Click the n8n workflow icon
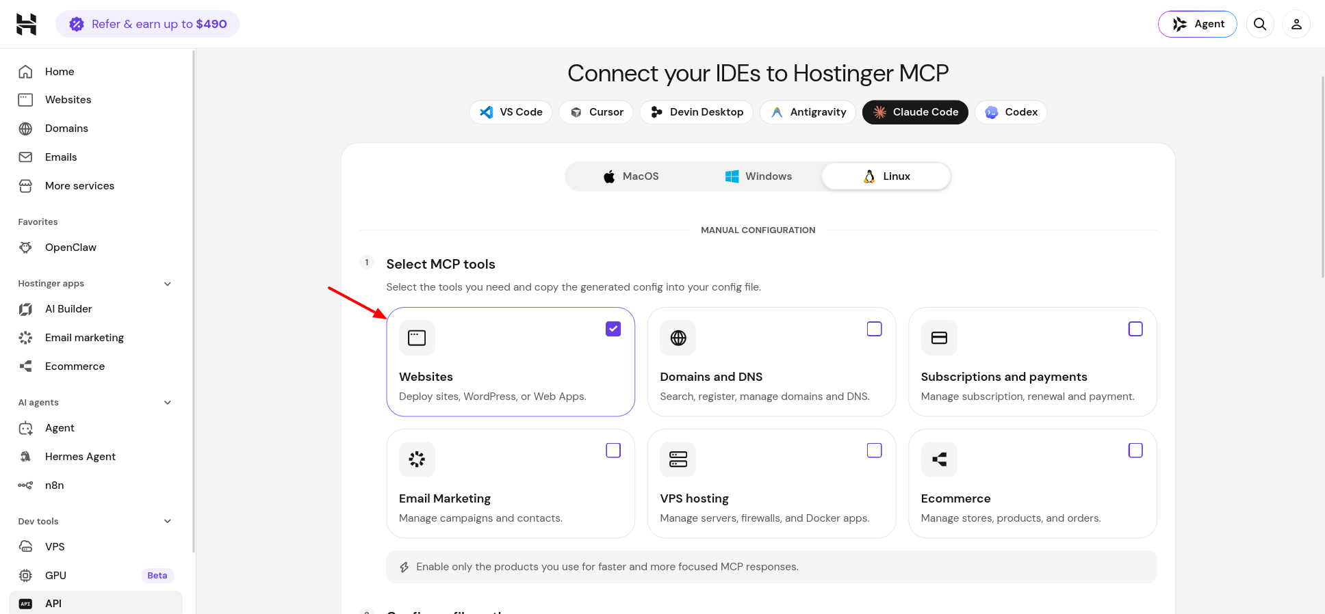Viewport: 1325px width, 614px height. [x=25, y=485]
